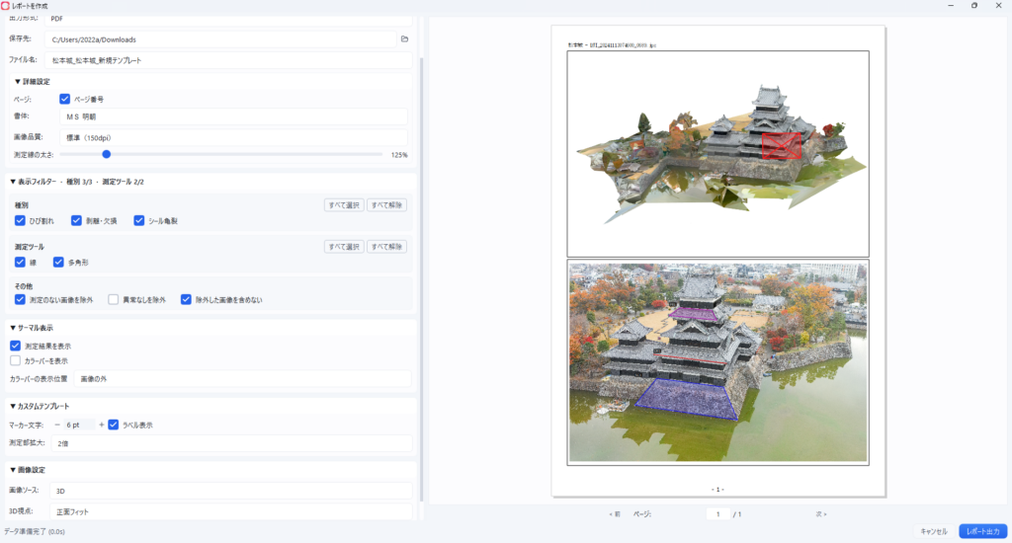Click the aerial castle photo in preview

coord(717,362)
